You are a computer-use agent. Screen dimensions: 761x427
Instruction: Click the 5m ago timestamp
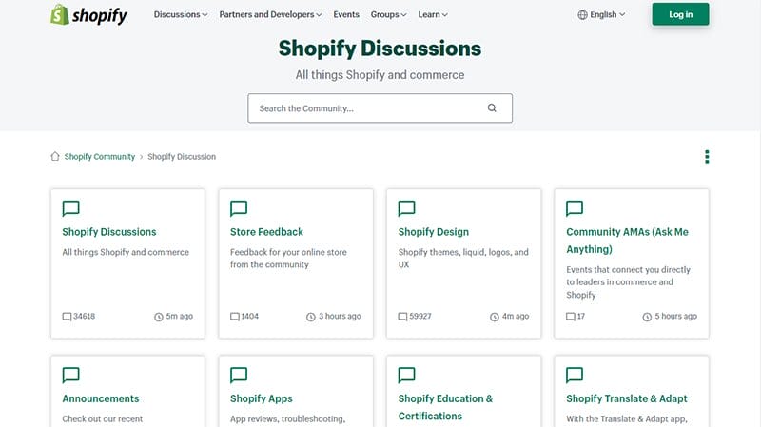[180, 316]
